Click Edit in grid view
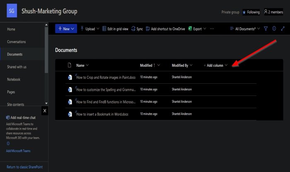 pyautogui.click(x=116, y=29)
